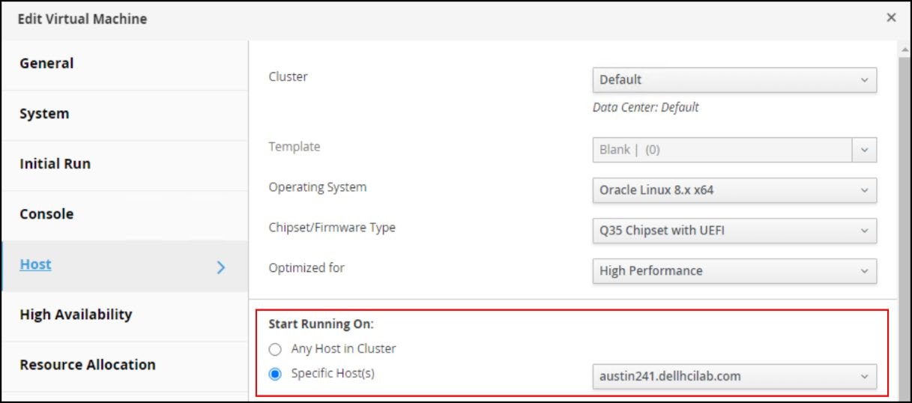The image size is (912, 403).
Task: Expand the Cluster dropdown
Action: tap(734, 80)
